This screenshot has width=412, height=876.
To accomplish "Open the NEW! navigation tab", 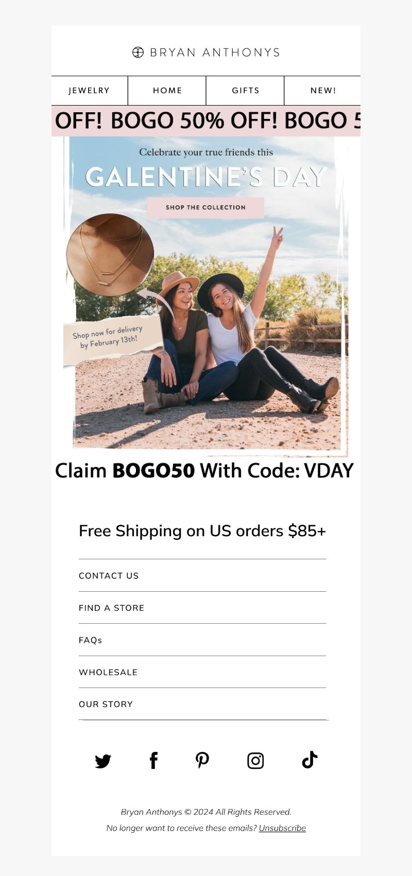I will click(323, 90).
